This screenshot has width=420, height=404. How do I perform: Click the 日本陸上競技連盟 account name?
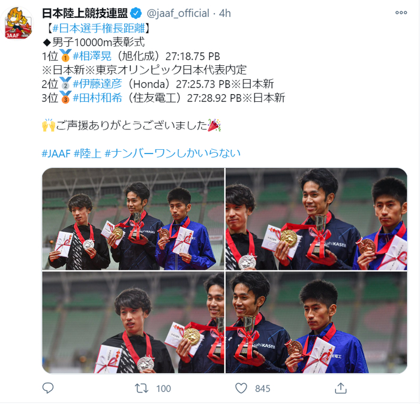pyautogui.click(x=85, y=13)
